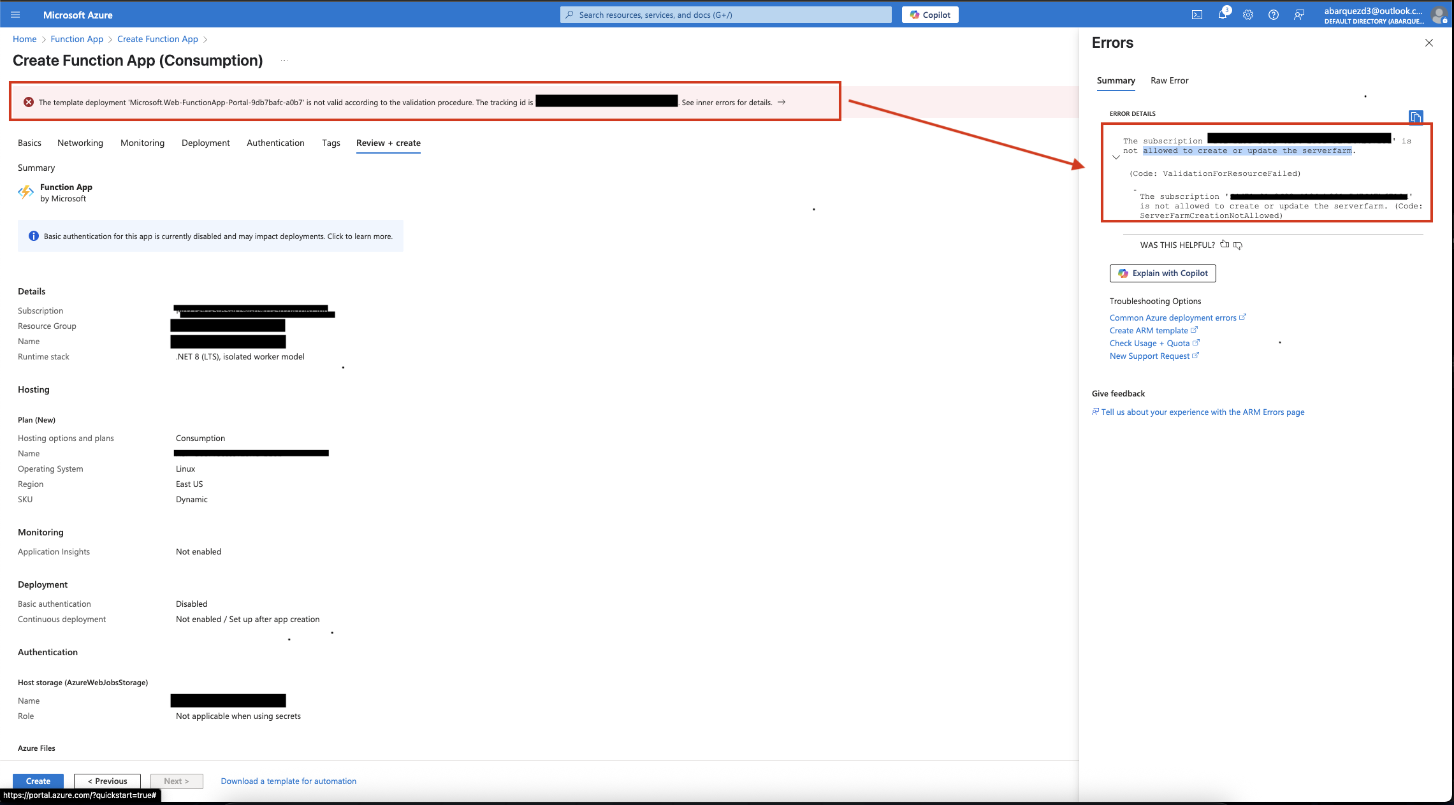Click the 'ValidationForResourceFailed' code line
This screenshot has height=805, width=1454.
tap(1215, 173)
